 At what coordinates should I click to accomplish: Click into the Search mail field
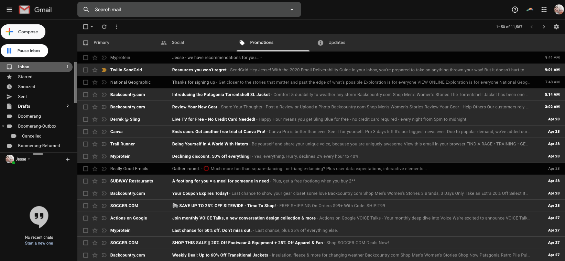[189, 10]
